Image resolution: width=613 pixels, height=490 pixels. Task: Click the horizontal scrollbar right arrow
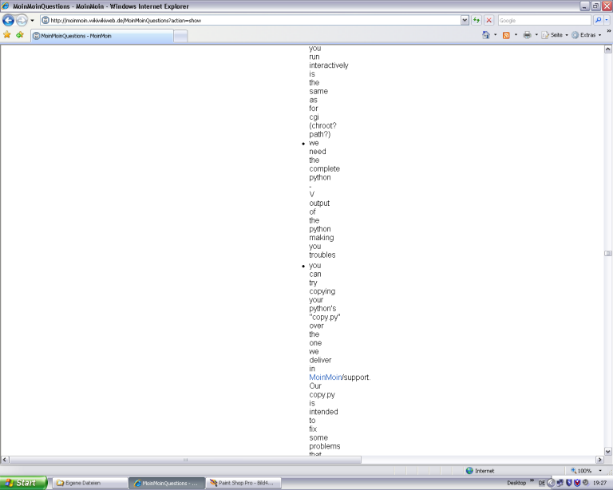tap(599, 460)
